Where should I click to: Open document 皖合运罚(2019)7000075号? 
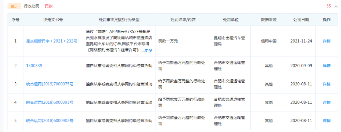[50, 84]
